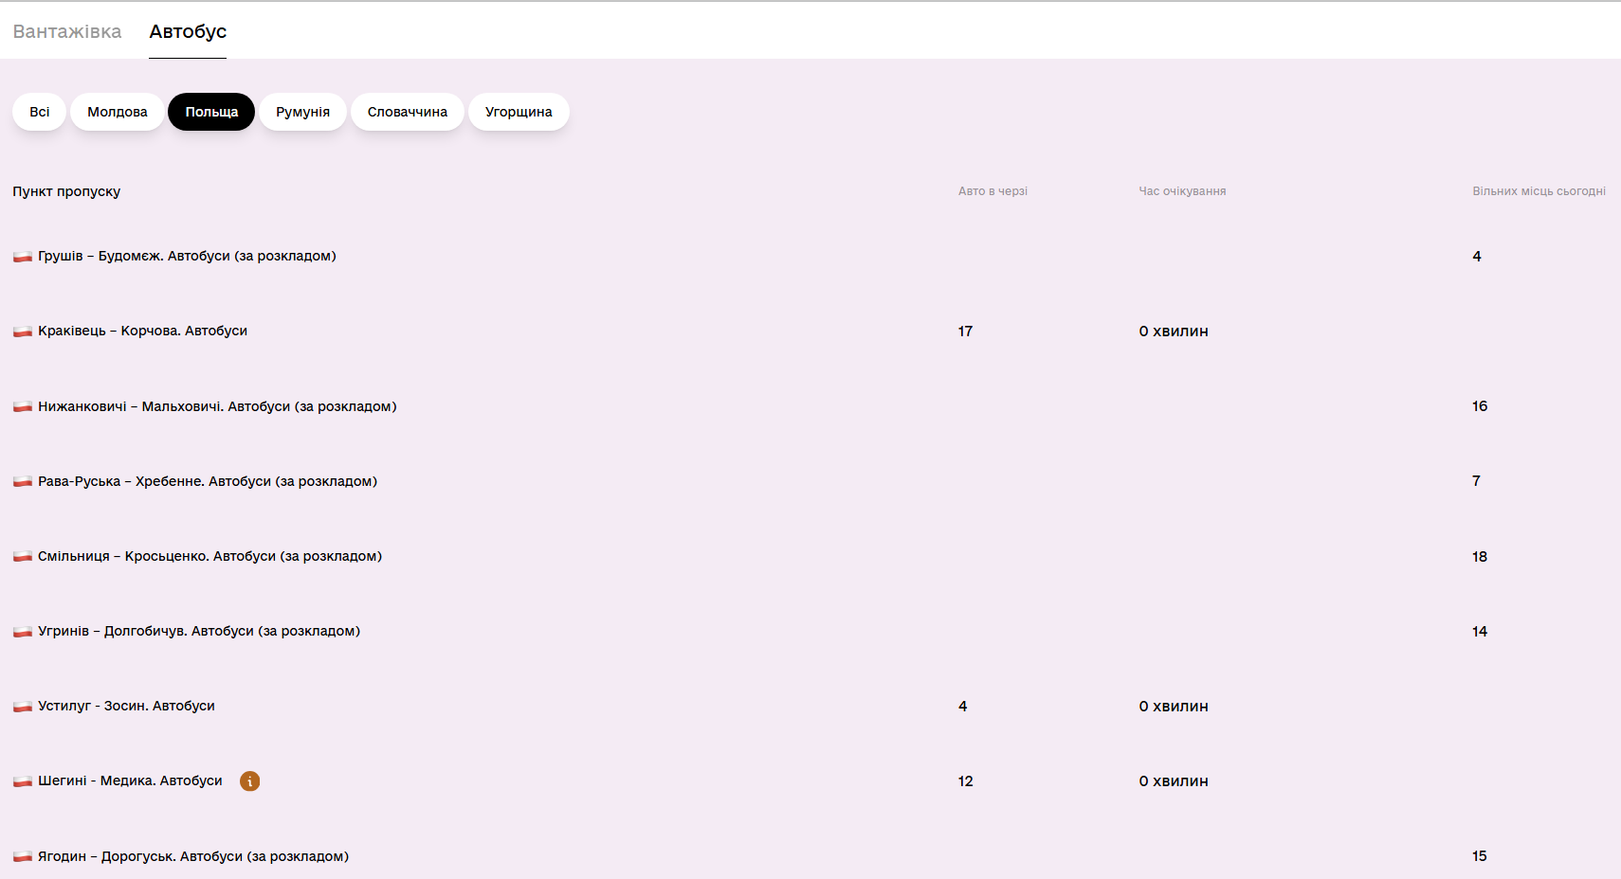
Task: Click the info icon next to Шегині - Медика
Action: click(249, 781)
